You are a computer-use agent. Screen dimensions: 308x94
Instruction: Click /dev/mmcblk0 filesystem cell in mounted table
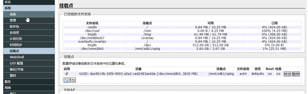[x=92, y=49]
